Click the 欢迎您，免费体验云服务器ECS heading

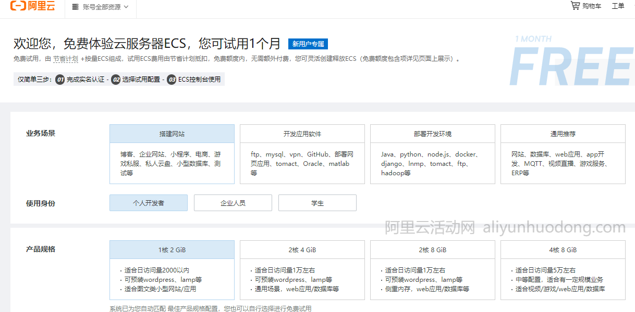coord(147,44)
